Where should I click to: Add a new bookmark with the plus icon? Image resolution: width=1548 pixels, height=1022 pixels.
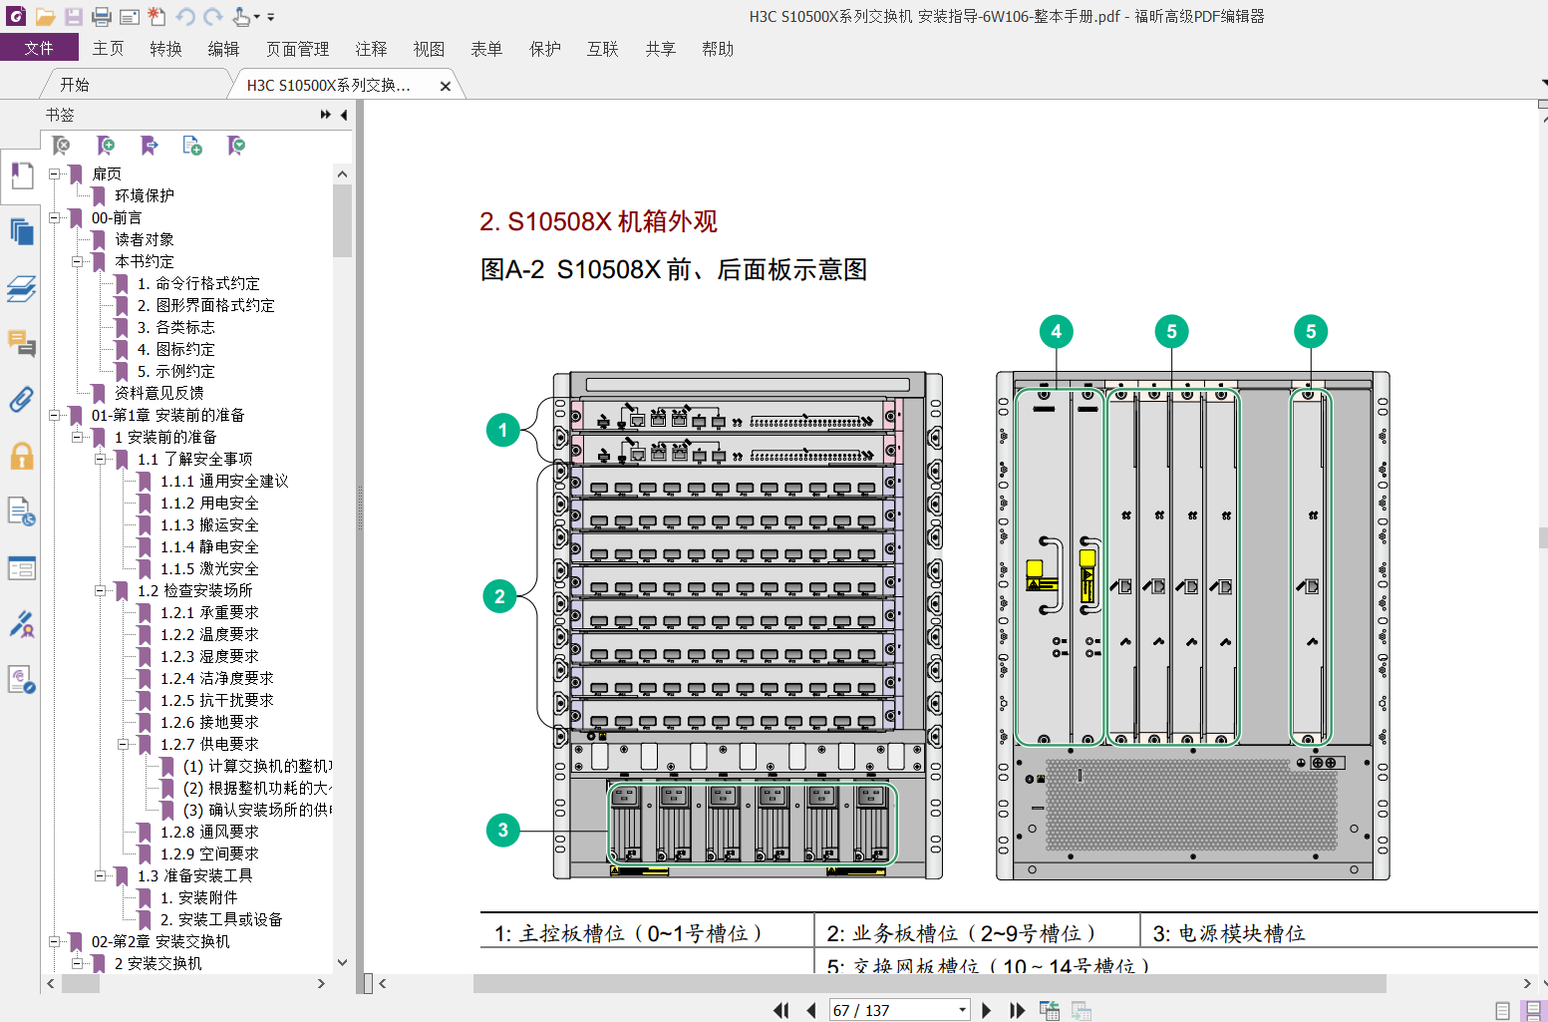click(x=106, y=146)
